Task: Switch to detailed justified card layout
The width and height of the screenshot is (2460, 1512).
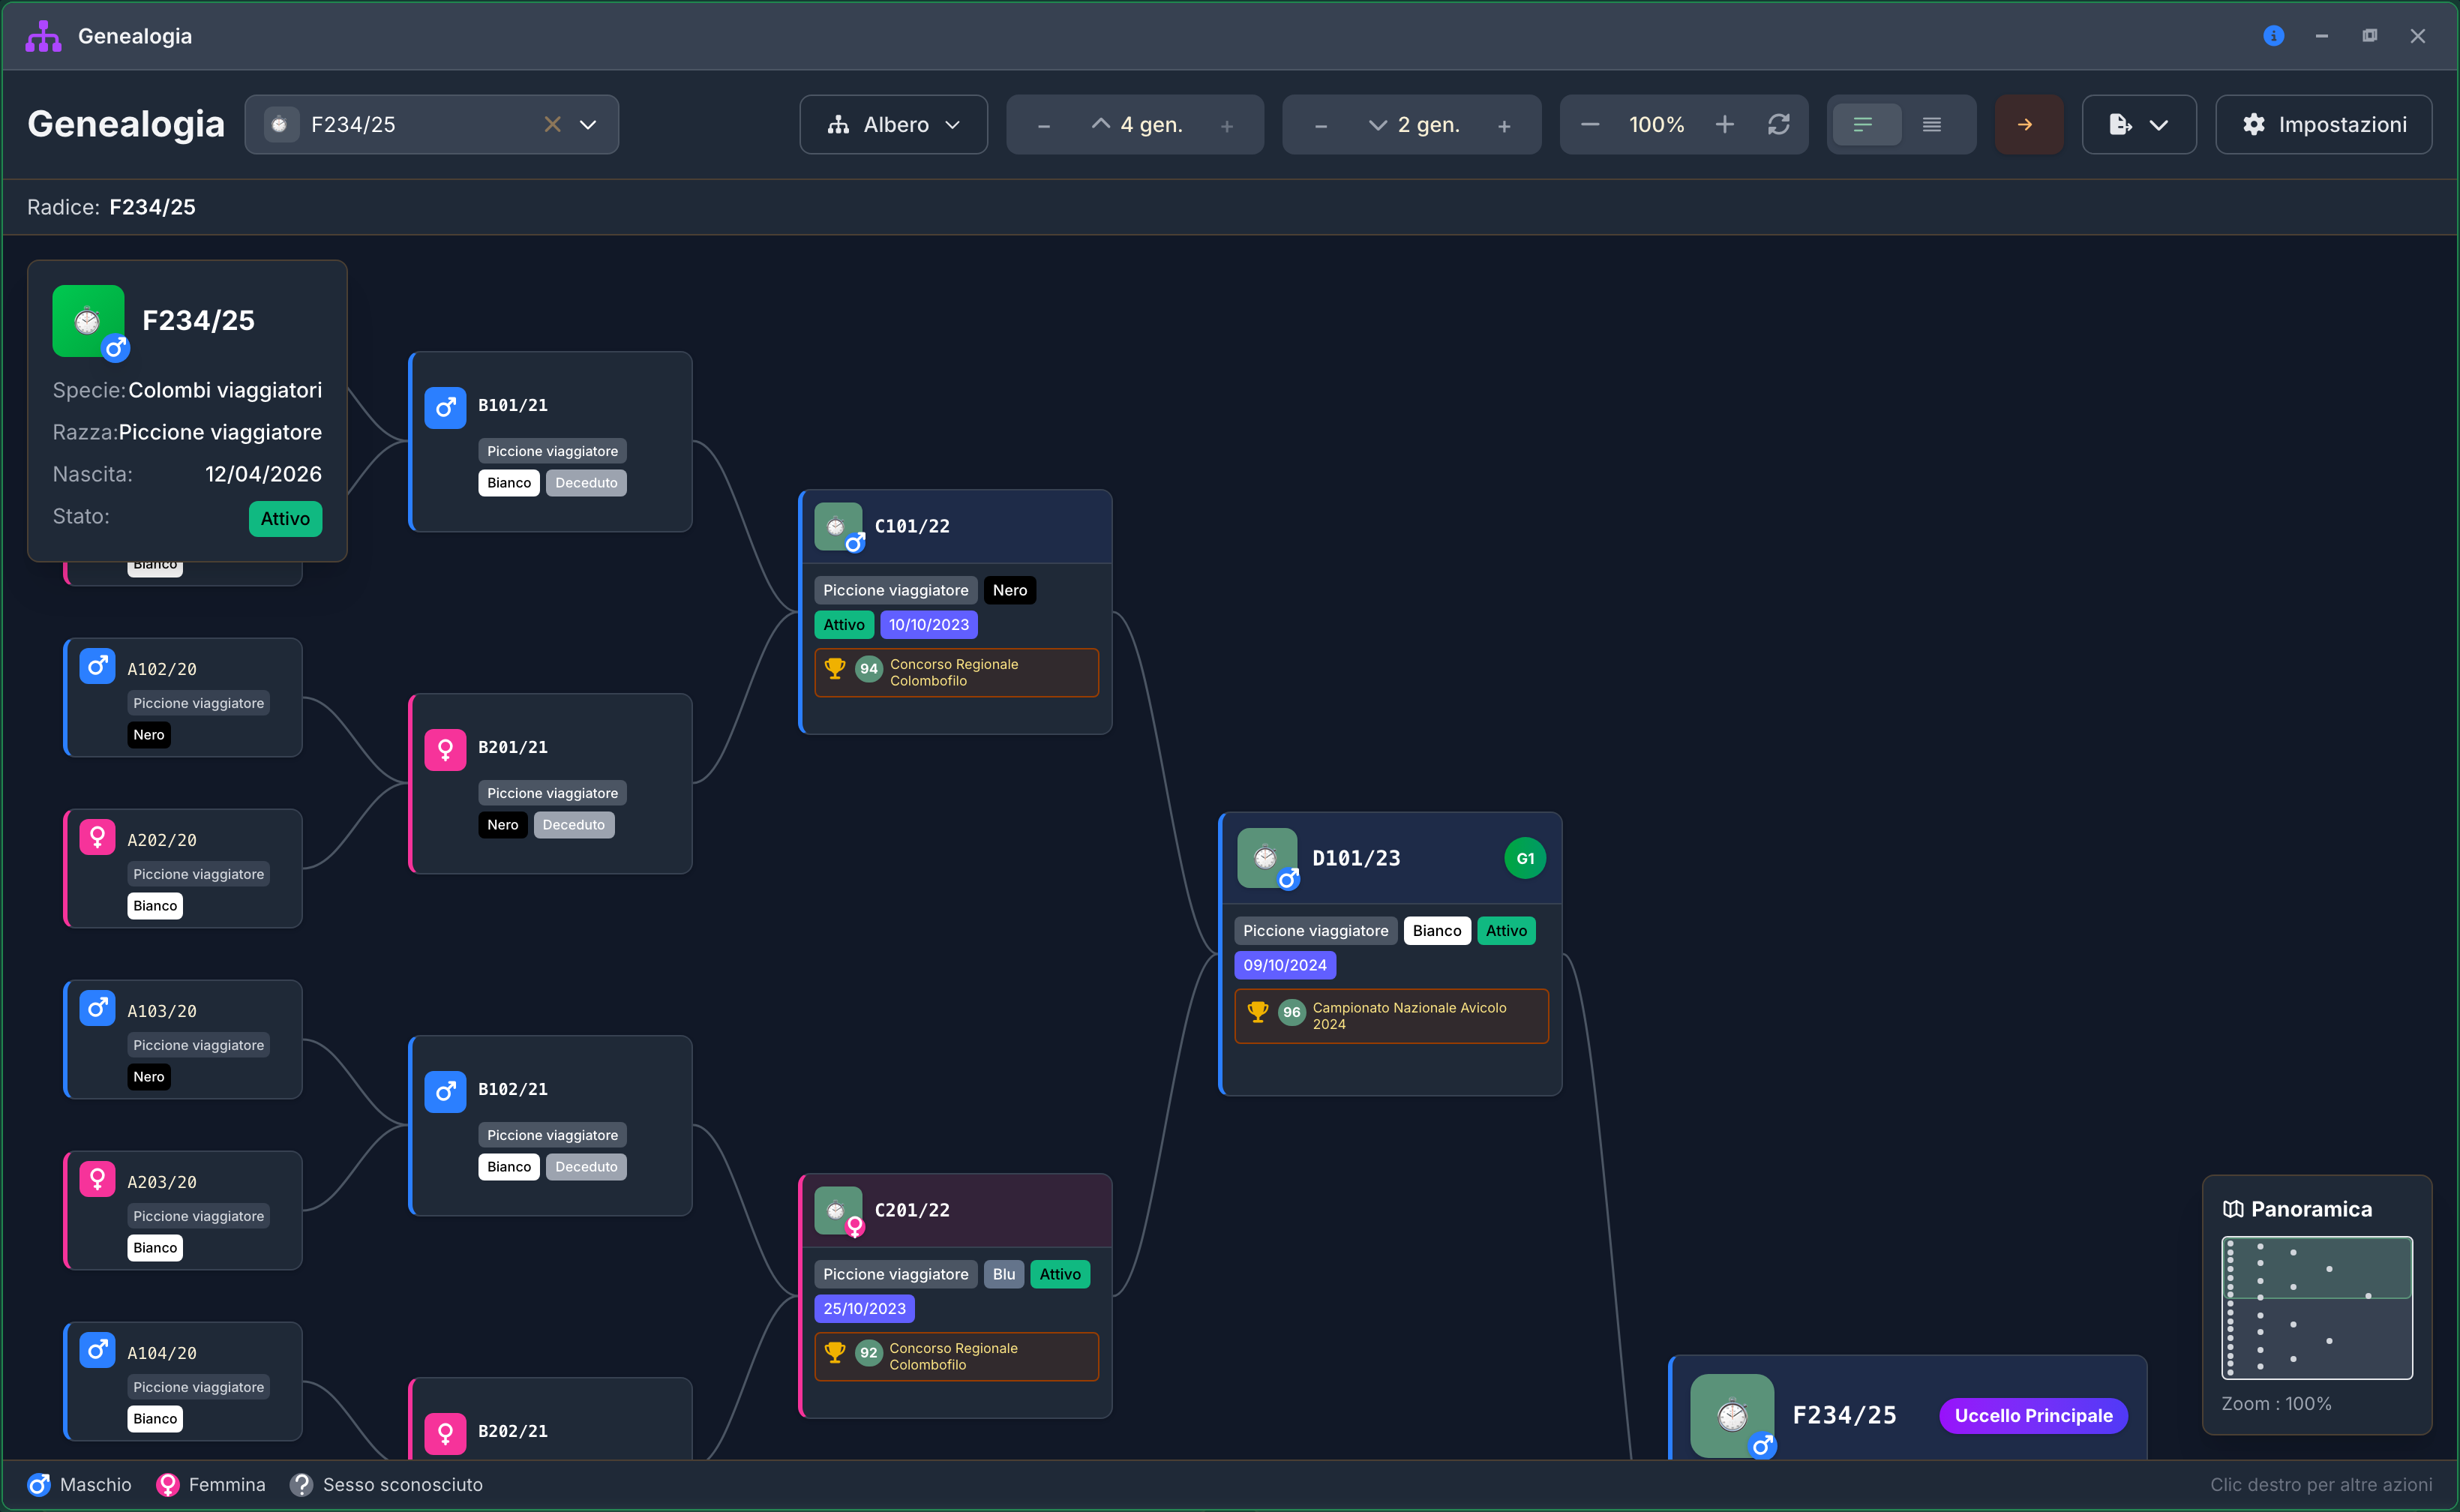Action: (x=1932, y=124)
